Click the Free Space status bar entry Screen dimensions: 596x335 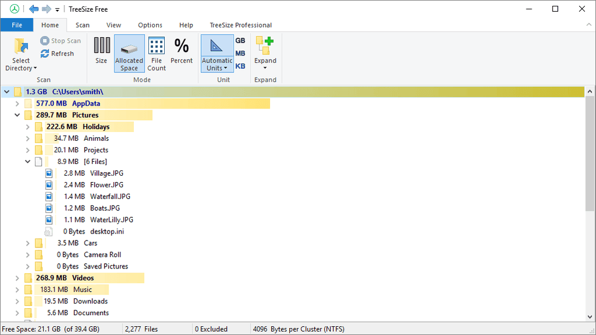pos(51,329)
